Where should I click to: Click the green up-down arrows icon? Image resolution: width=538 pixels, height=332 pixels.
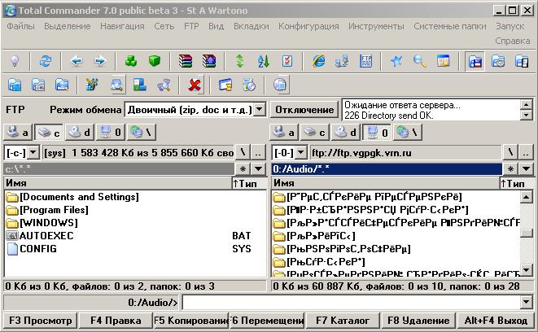click(240, 61)
